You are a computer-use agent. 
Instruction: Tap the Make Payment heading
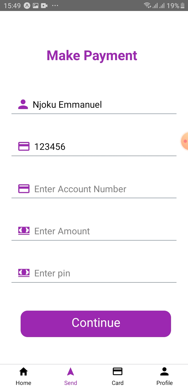92,55
